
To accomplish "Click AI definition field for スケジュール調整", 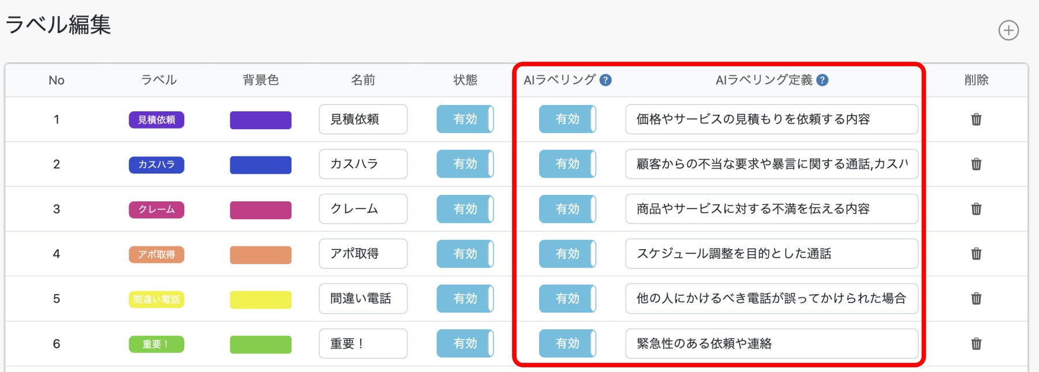I will tap(771, 254).
